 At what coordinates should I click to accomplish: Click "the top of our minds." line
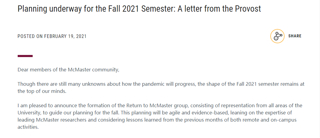42,91
